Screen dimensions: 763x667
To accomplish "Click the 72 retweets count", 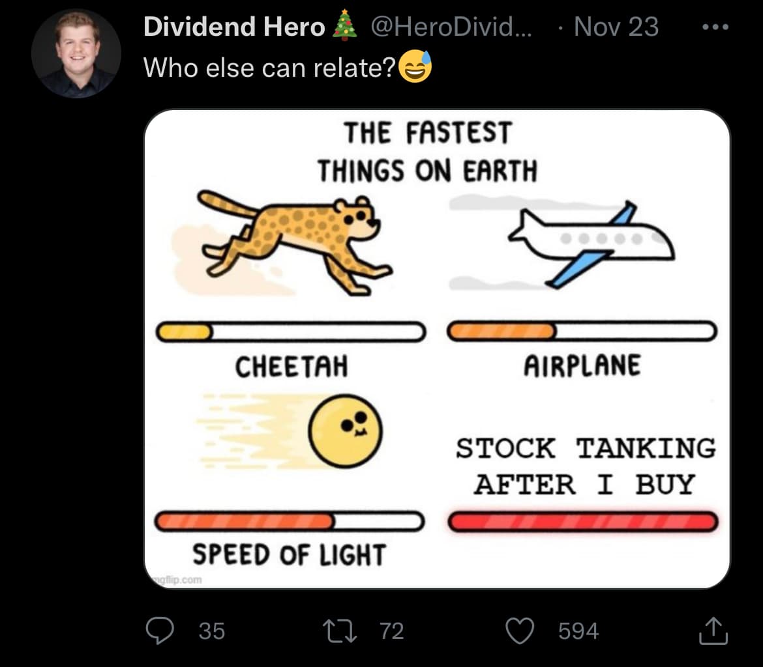I will pyautogui.click(x=392, y=631).
